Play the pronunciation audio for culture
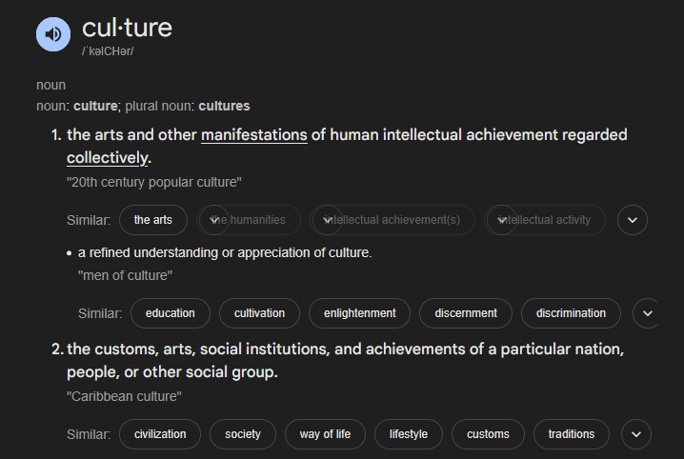684x459 pixels. [x=53, y=34]
